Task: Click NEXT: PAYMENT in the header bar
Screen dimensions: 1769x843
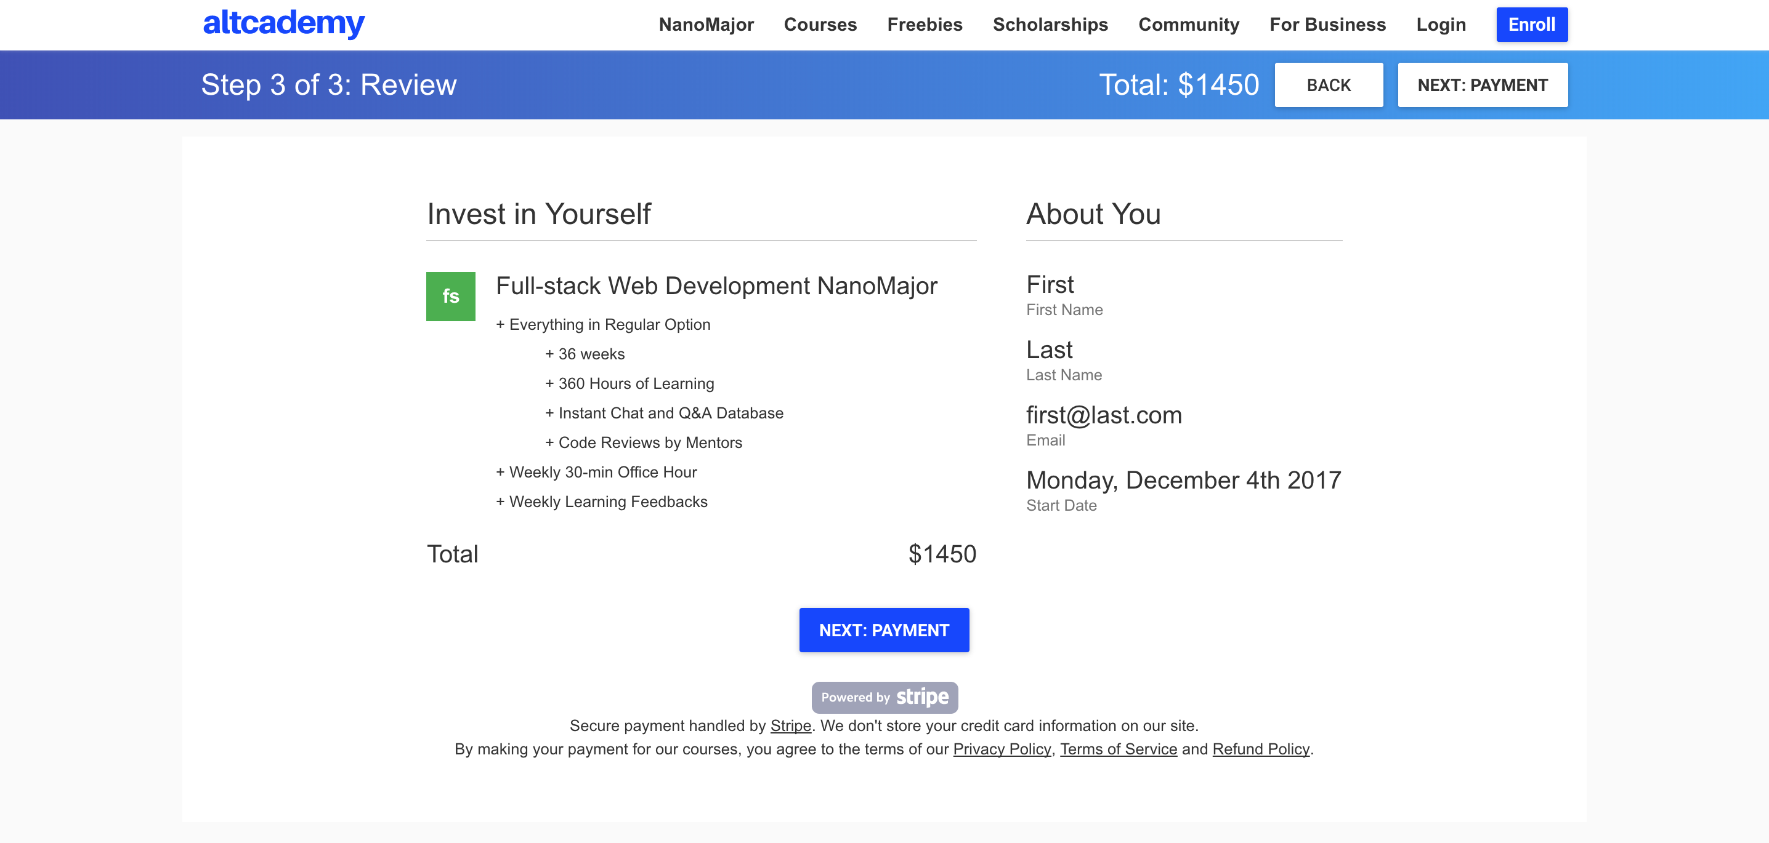Action: coord(1482,85)
